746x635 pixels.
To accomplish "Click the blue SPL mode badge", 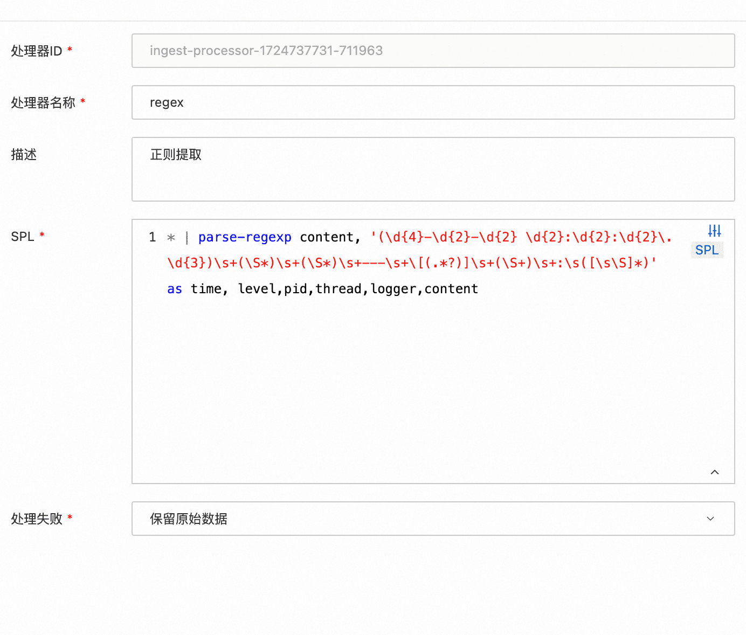I will click(707, 250).
